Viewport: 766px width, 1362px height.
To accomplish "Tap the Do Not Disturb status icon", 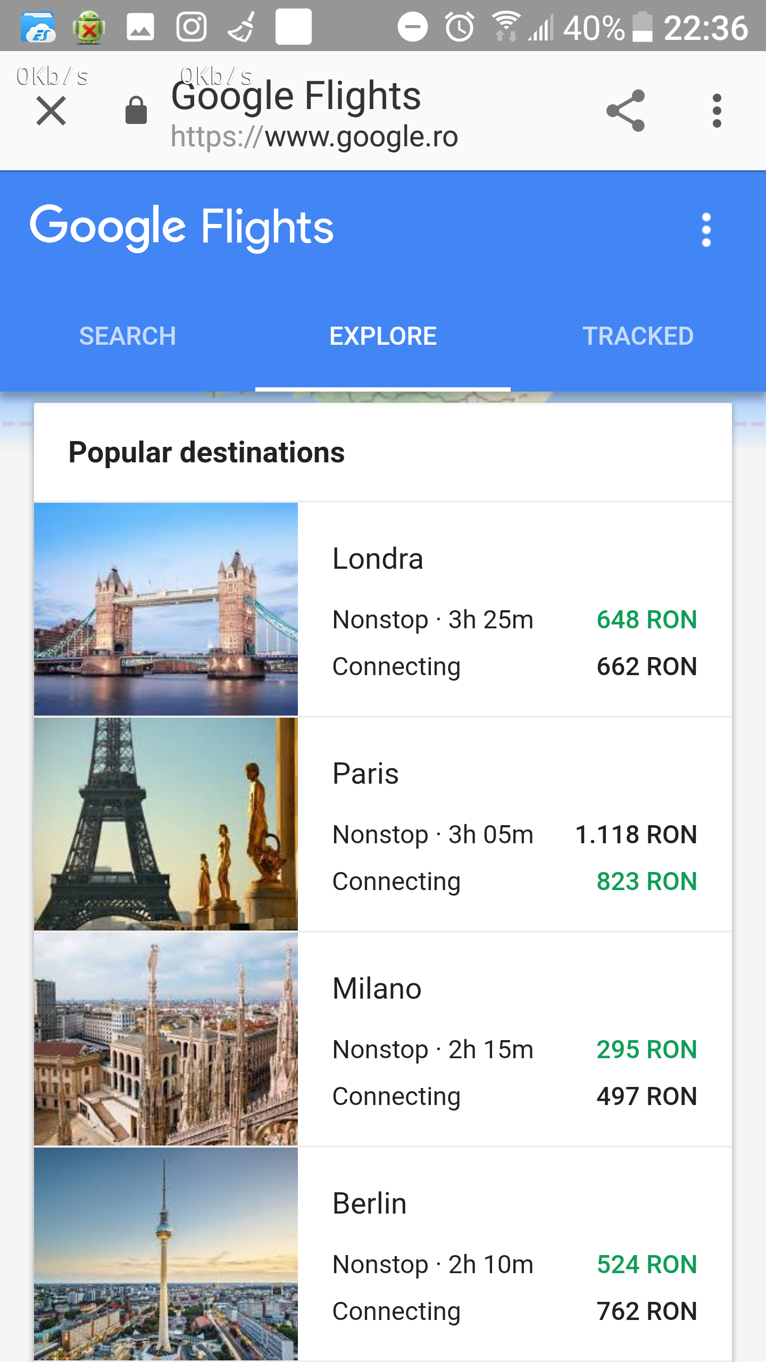I will [x=412, y=27].
